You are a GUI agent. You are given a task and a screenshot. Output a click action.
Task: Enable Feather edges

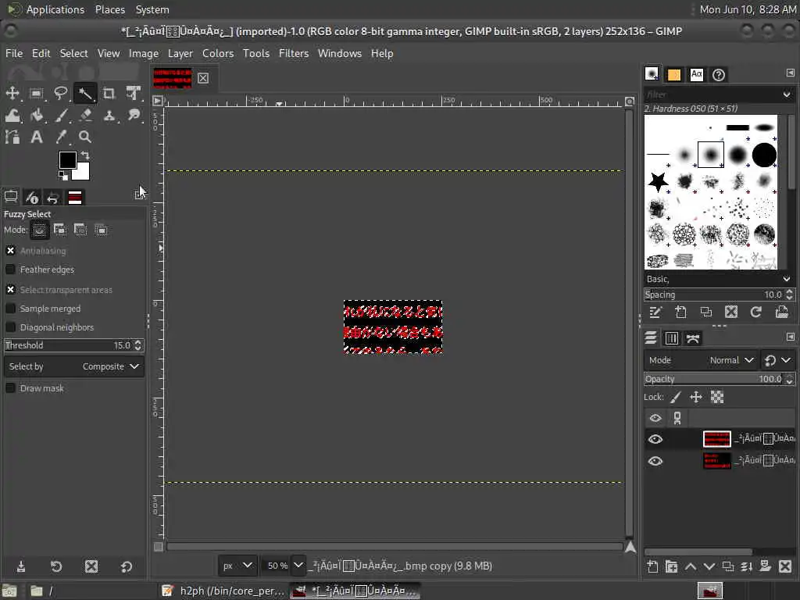(x=10, y=270)
